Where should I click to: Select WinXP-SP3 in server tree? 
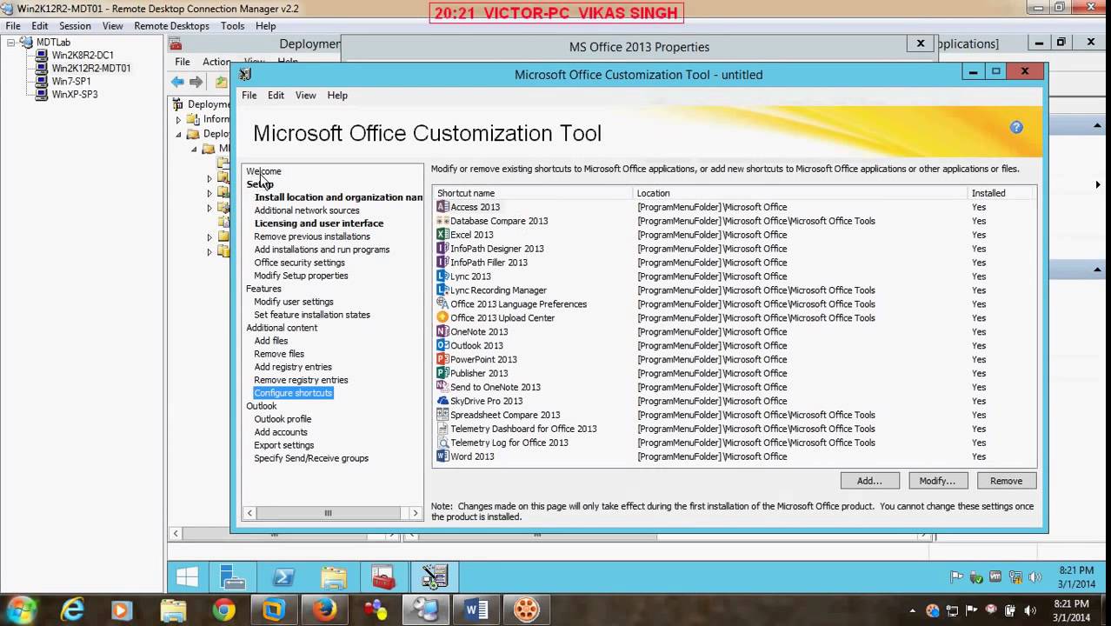click(75, 94)
